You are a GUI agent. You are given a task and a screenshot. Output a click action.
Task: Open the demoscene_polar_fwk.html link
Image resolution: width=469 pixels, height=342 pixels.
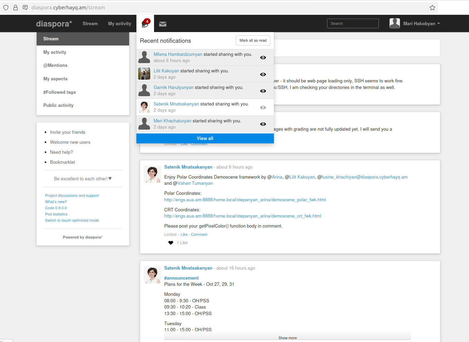click(x=245, y=200)
